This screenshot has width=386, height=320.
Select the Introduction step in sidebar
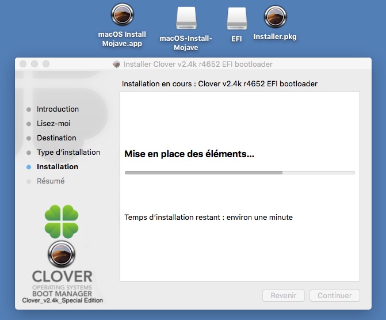[58, 109]
